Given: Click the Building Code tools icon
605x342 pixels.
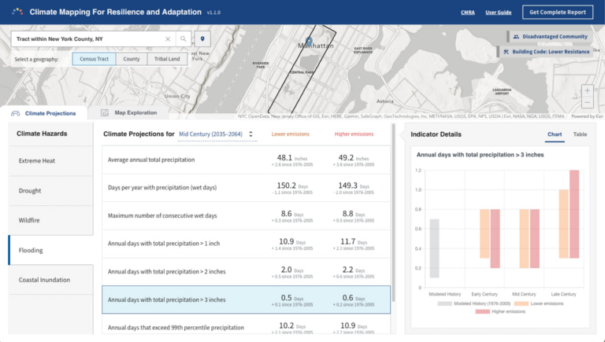Looking at the screenshot, I should point(507,52).
